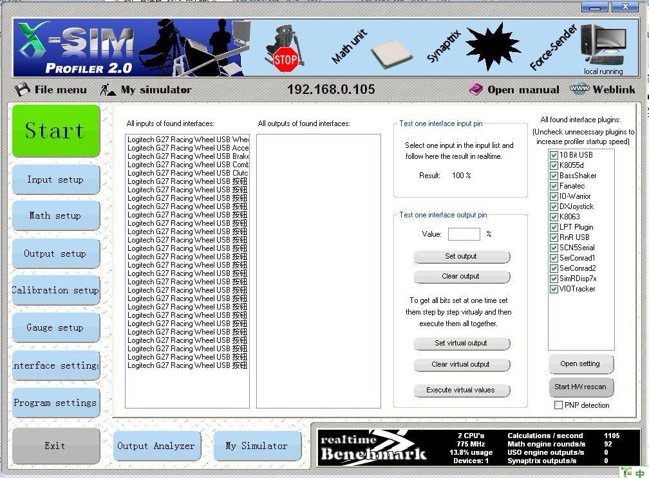Click the green Start button
This screenshot has height=478, width=649.
[56, 131]
